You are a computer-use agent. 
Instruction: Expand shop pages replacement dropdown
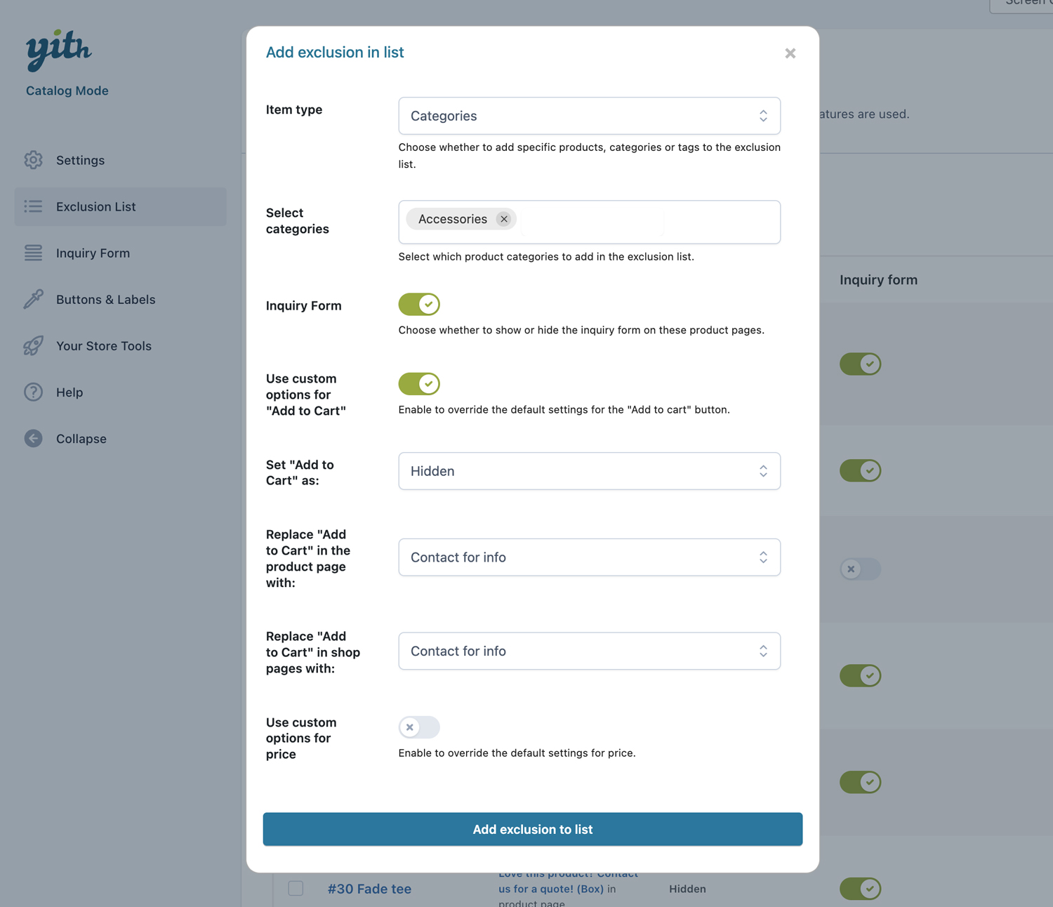589,651
